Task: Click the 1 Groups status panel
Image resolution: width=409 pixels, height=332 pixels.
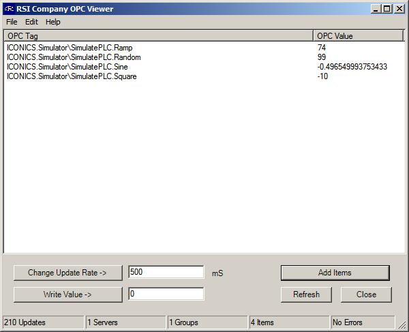Action: (x=207, y=322)
